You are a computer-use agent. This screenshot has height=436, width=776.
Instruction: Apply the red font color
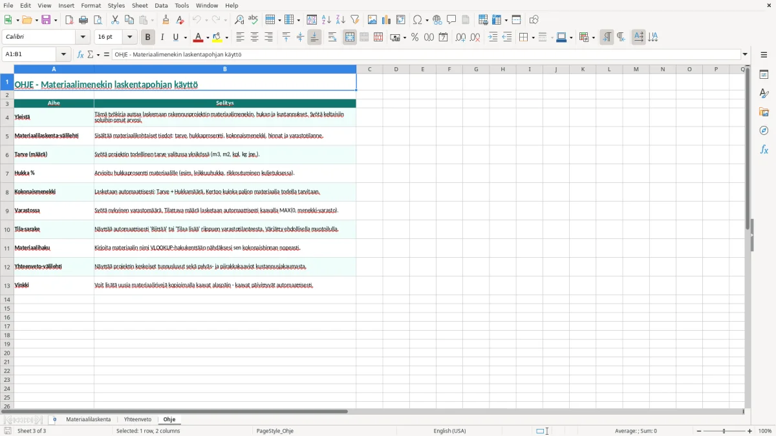tap(199, 37)
